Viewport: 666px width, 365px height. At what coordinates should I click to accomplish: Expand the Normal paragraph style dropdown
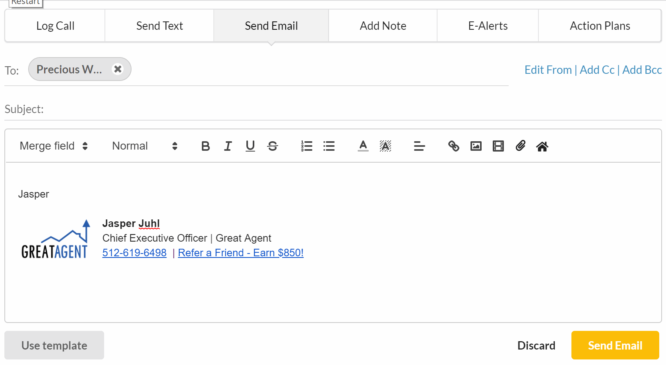(145, 146)
